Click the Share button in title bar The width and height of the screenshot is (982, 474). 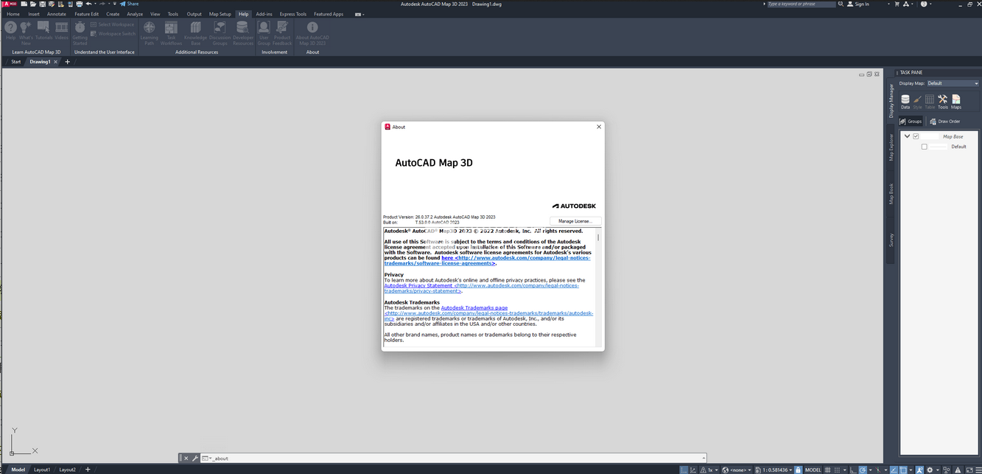(x=129, y=4)
